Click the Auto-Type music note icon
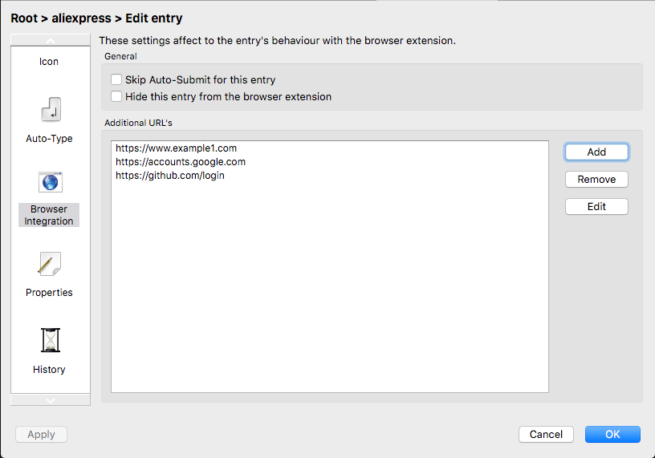This screenshot has height=458, width=655. pos(50,109)
